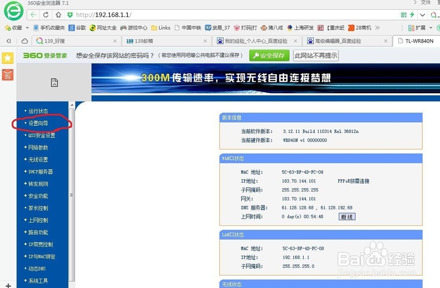The height and width of the screenshot is (288, 440).
Task: Expand 转发规则 in router menu
Action: click(x=38, y=184)
